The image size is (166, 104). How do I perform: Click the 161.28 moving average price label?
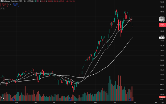(x=162, y=20)
